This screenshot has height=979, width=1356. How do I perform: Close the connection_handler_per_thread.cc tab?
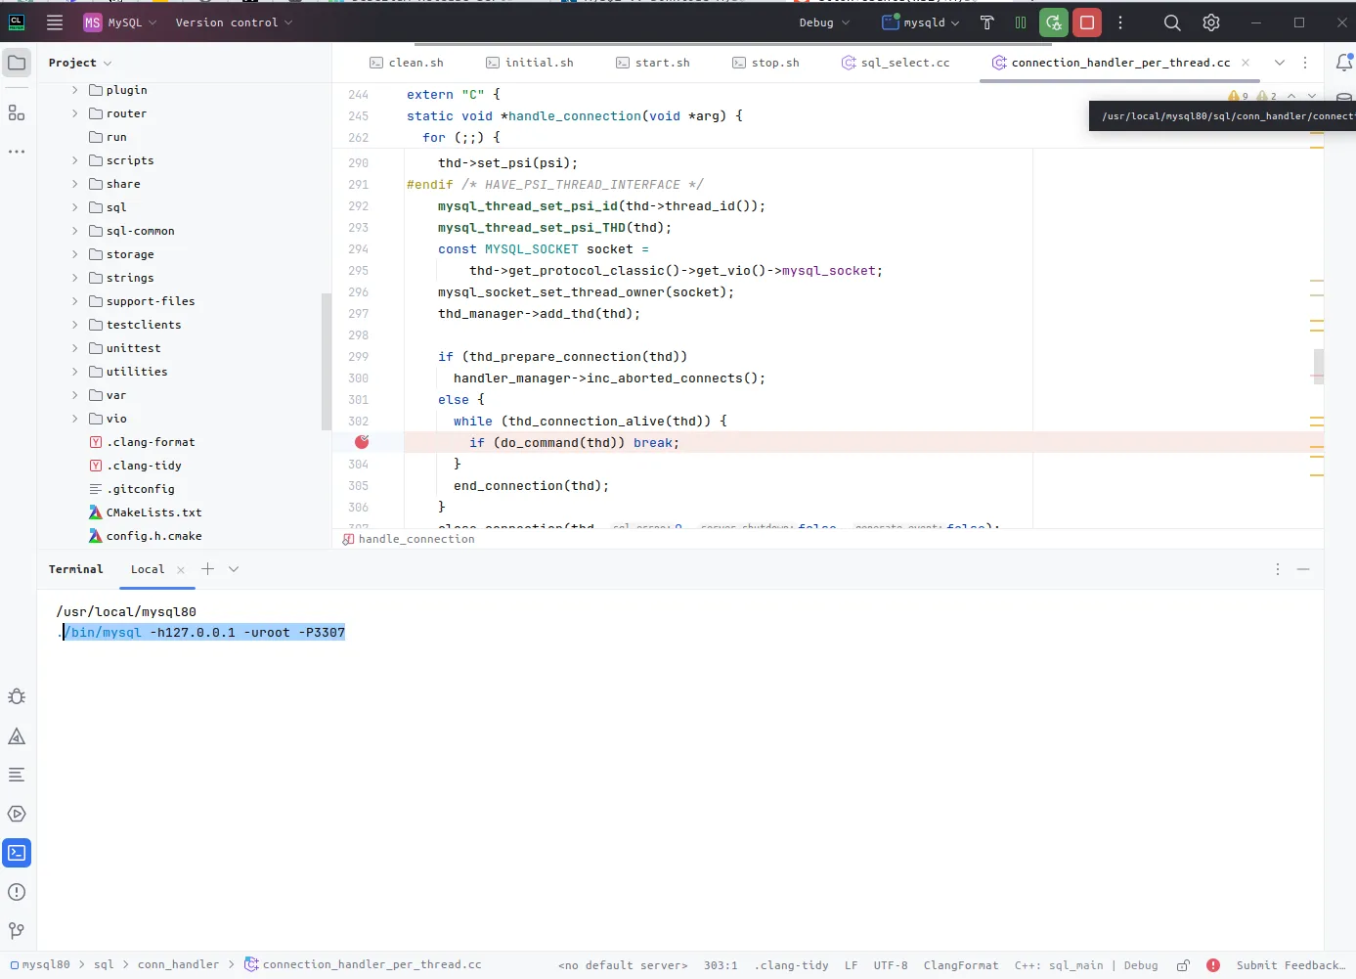(1246, 63)
